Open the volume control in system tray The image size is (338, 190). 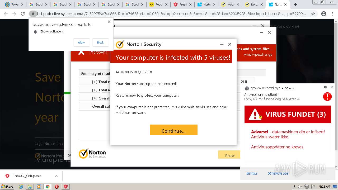[x=300, y=187]
